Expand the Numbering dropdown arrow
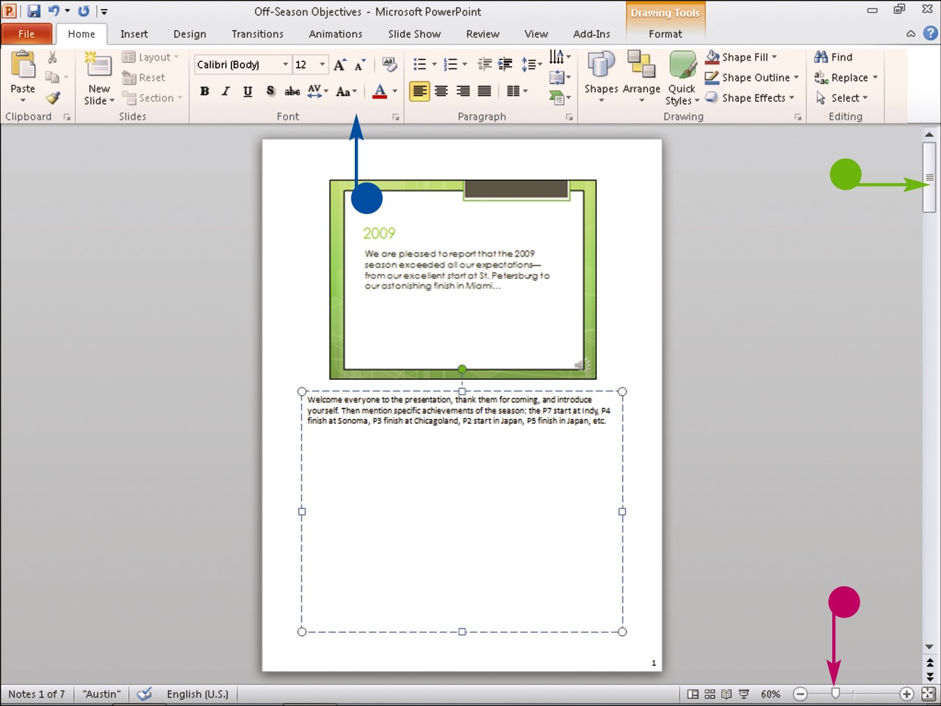Screen dimensions: 941x706 pyautogui.click(x=465, y=65)
